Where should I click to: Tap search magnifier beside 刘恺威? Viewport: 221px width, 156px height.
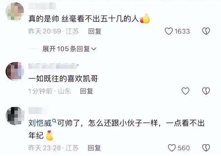pyautogui.click(x=54, y=121)
